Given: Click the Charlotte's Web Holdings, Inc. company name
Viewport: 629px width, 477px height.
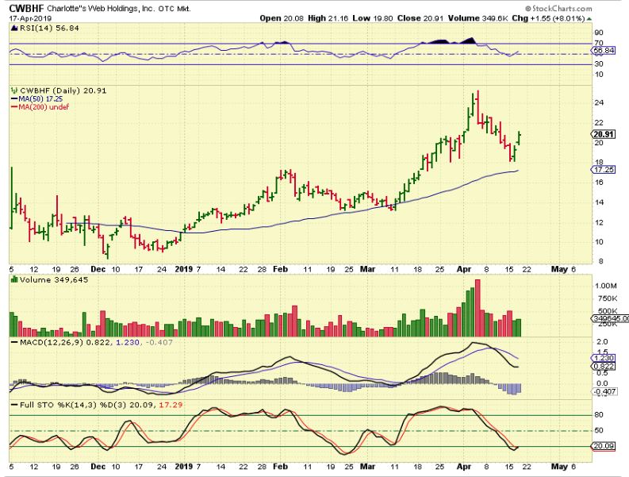Looking at the screenshot, I should [101, 9].
